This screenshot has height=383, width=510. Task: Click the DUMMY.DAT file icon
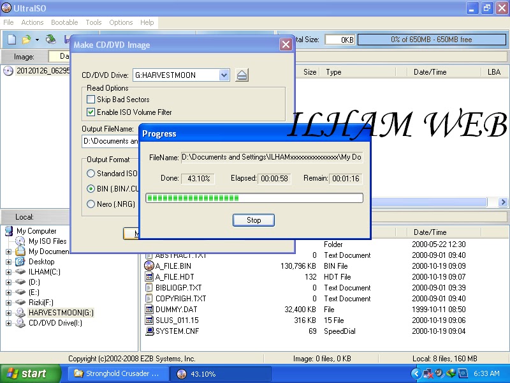pyautogui.click(x=149, y=310)
